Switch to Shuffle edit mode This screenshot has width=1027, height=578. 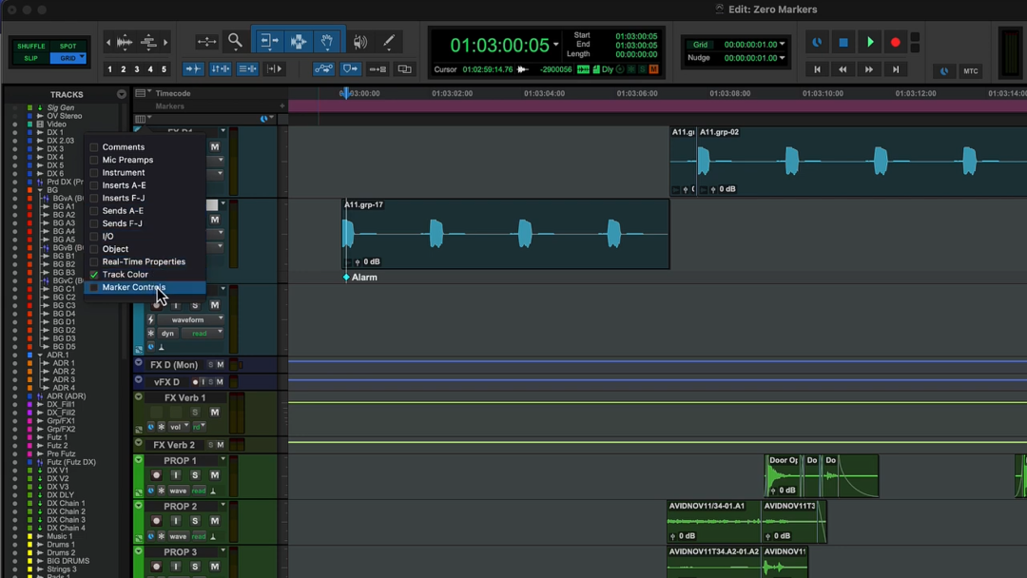[30, 46]
